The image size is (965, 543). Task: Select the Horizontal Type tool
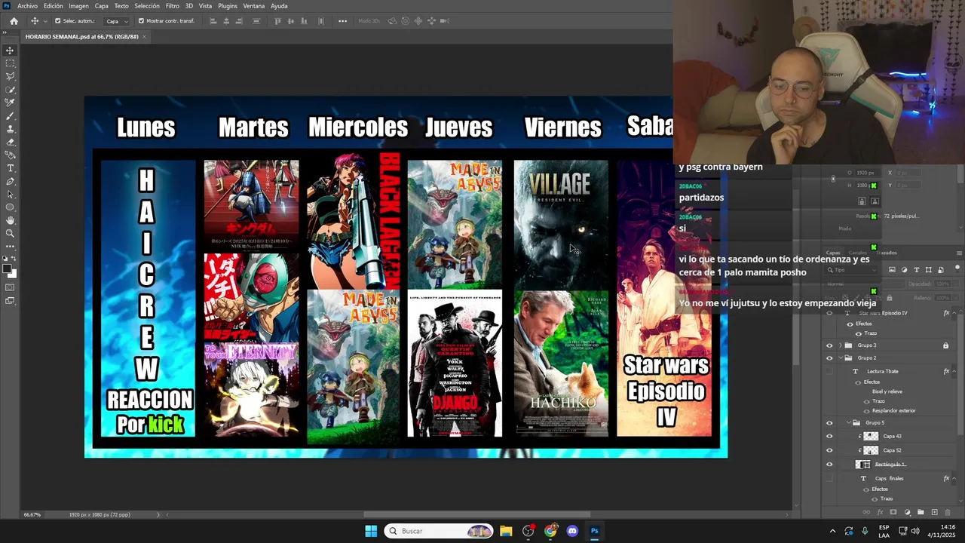tap(10, 168)
